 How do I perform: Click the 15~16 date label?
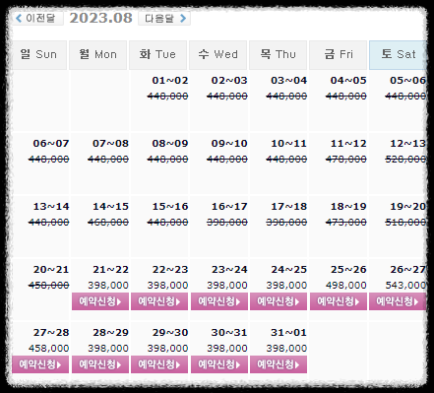point(170,207)
